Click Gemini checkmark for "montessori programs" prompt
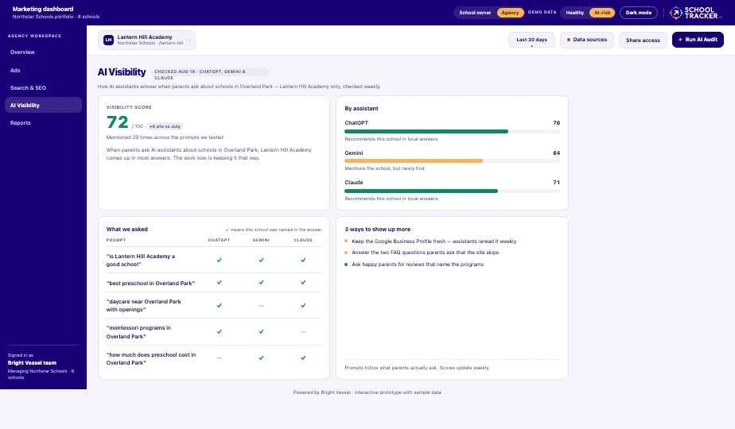Image resolution: width=735 pixels, height=429 pixels. point(261,331)
